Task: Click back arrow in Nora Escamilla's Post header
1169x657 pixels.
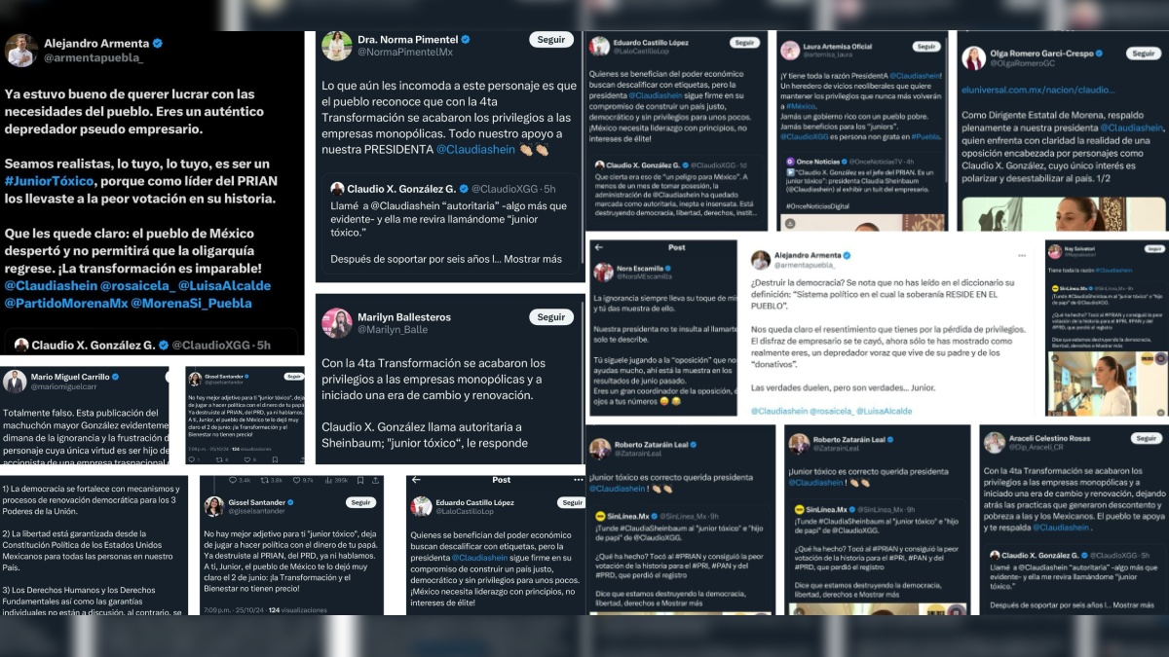Action: point(600,247)
